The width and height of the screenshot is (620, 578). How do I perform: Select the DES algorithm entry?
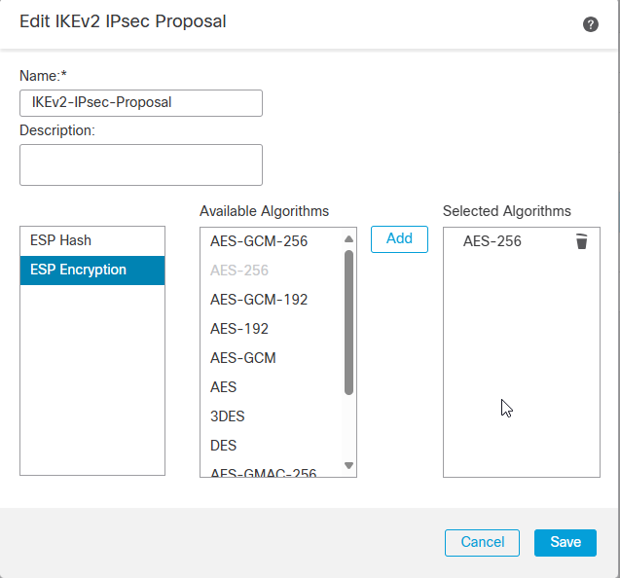click(223, 445)
